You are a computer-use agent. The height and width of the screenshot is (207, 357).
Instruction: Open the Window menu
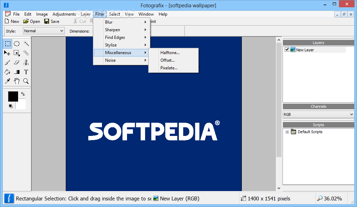point(146,14)
